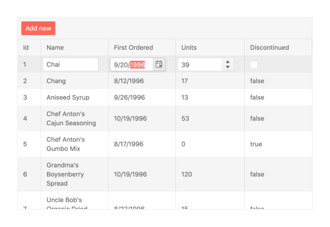Click the 8/17/1996 date cell
330x227 pixels.
(x=129, y=144)
